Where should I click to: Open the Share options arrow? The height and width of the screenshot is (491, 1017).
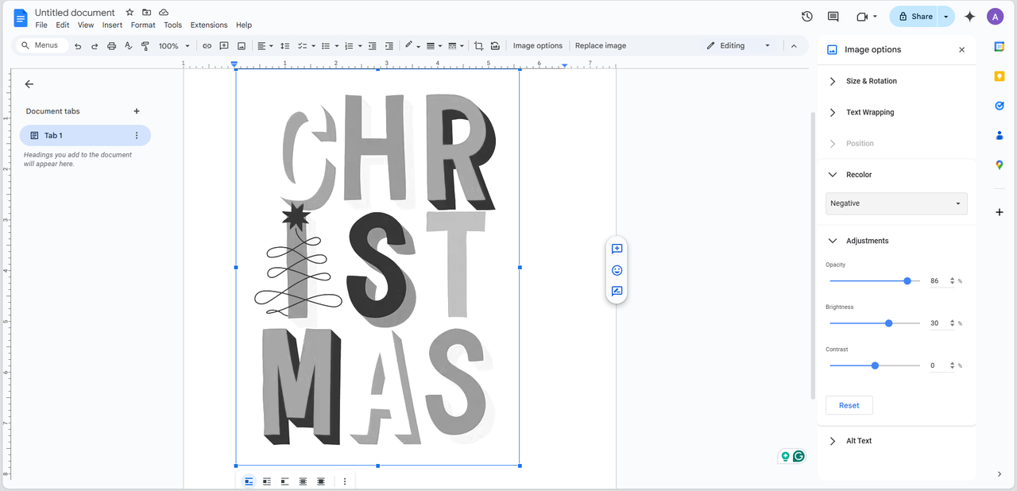[945, 16]
